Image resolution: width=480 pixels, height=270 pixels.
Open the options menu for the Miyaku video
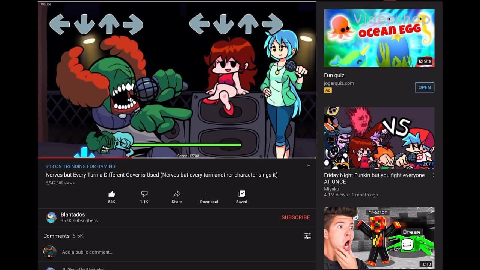433,175
